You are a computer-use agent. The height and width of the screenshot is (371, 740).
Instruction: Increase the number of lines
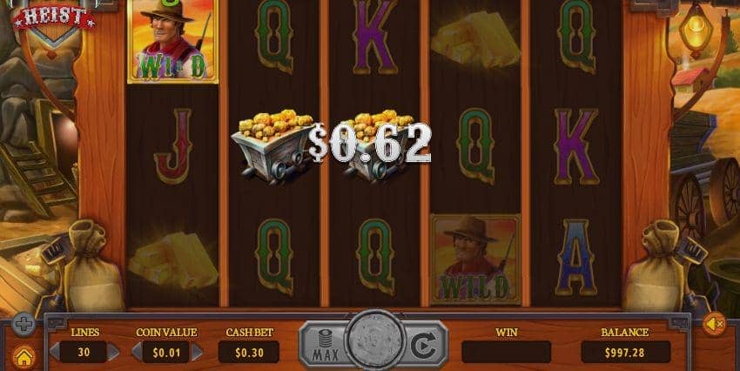point(113,352)
